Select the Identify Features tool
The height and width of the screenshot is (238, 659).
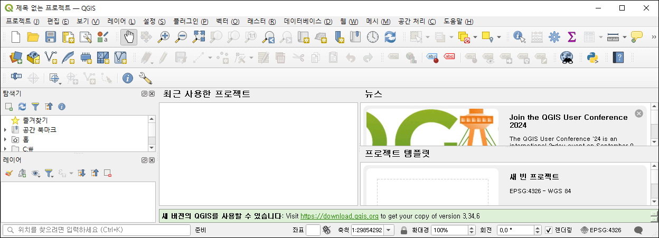(x=520, y=37)
